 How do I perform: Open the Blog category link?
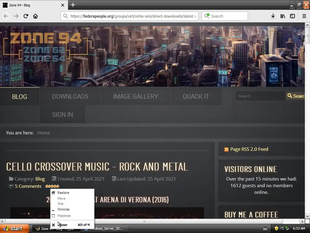(x=40, y=179)
